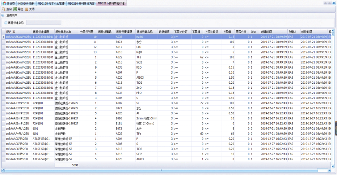Sort by 质检元素编码 column header
337x175 pixels.
click(x=126, y=32)
